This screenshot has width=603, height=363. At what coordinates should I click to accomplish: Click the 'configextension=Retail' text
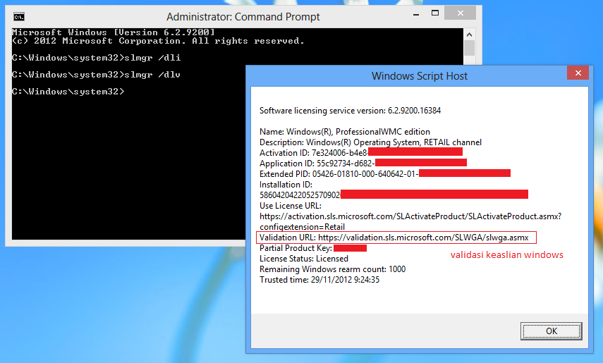point(302,227)
